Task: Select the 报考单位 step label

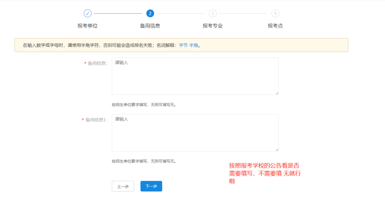Action: pos(87,26)
